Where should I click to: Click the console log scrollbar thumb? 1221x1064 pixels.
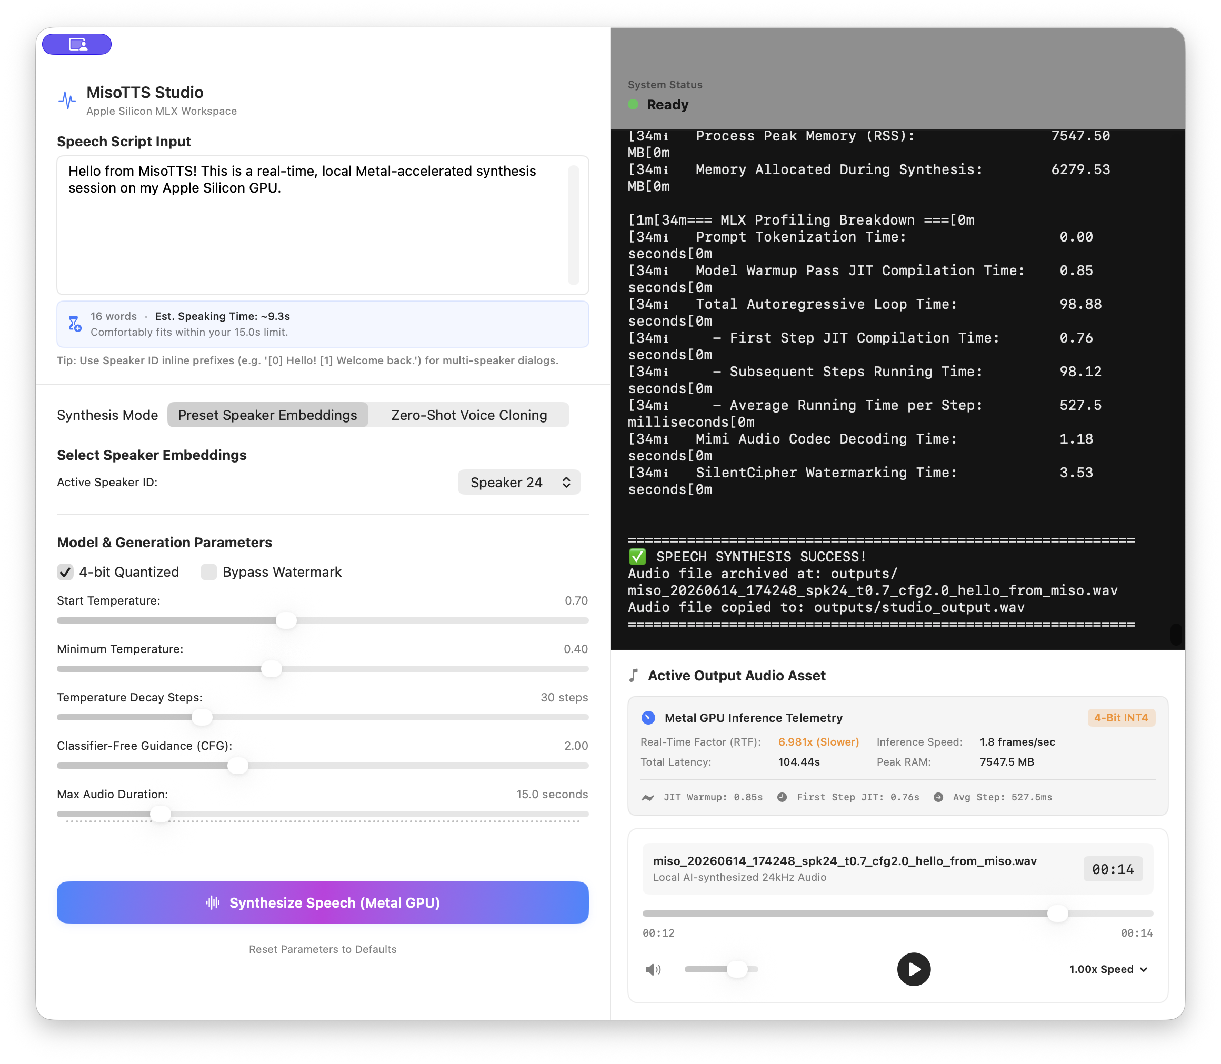click(1176, 634)
